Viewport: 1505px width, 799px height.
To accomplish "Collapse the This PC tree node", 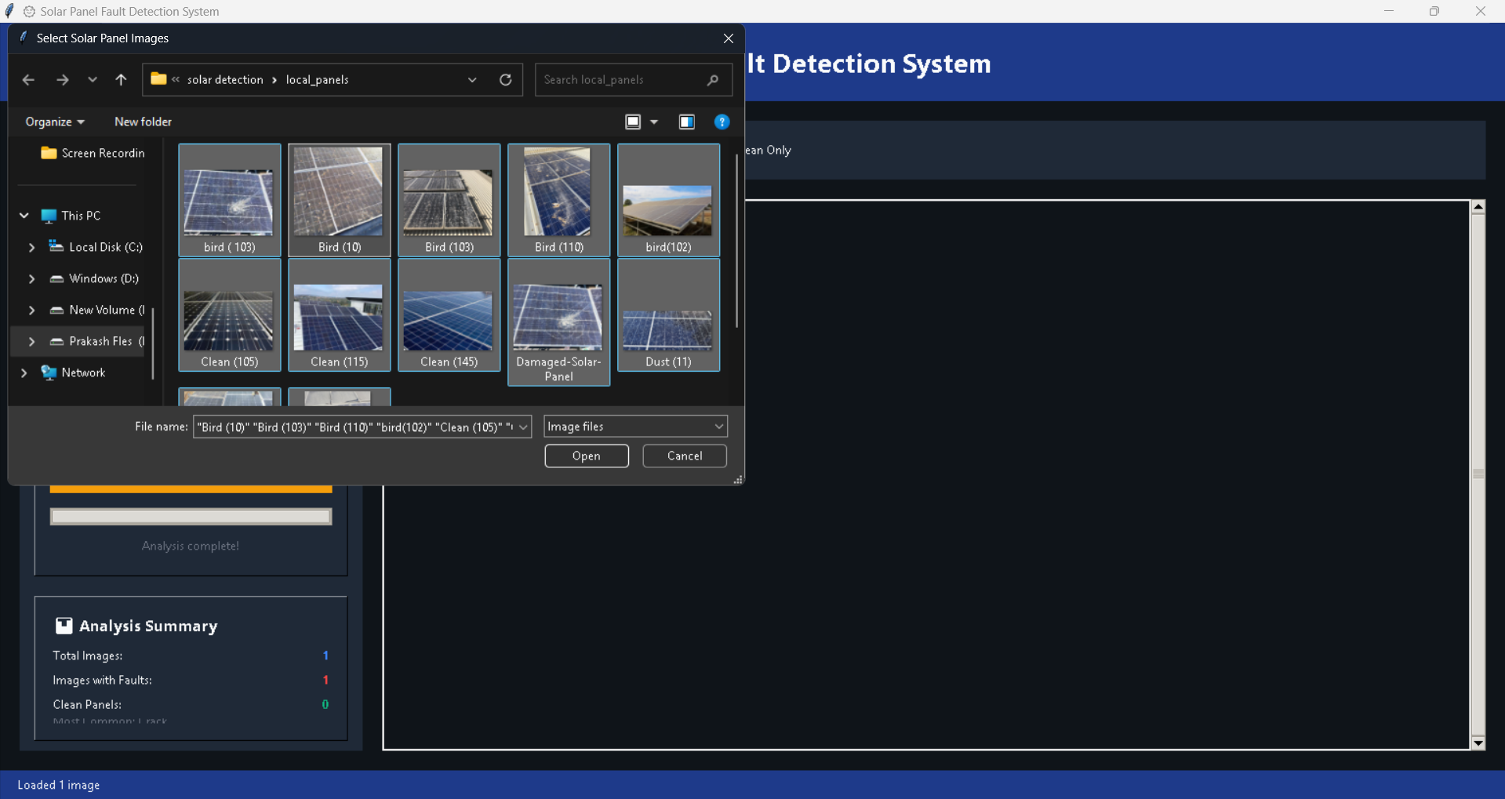I will point(24,216).
